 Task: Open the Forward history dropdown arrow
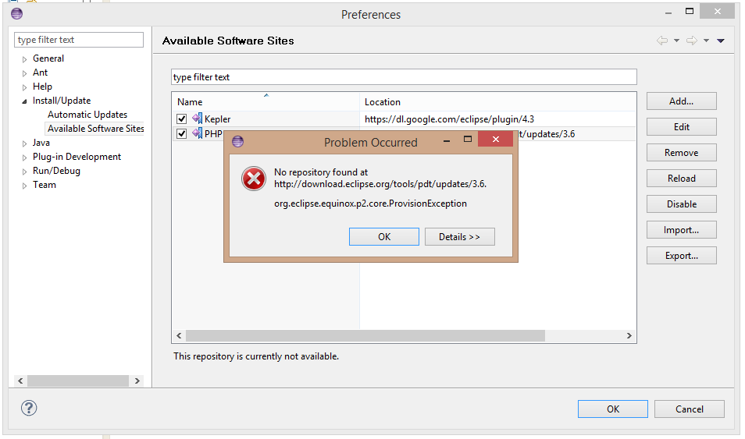click(x=707, y=41)
